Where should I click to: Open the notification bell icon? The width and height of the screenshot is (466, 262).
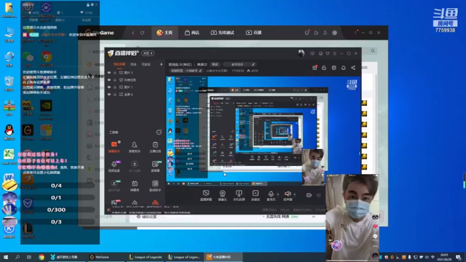(x=343, y=68)
